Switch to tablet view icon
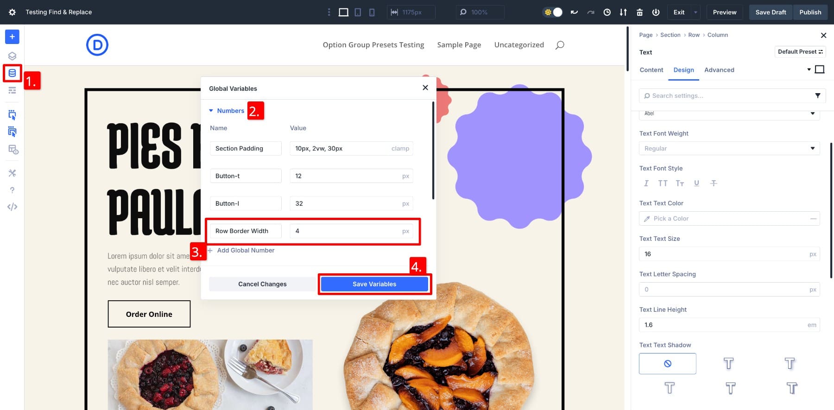The image size is (834, 410). (358, 13)
